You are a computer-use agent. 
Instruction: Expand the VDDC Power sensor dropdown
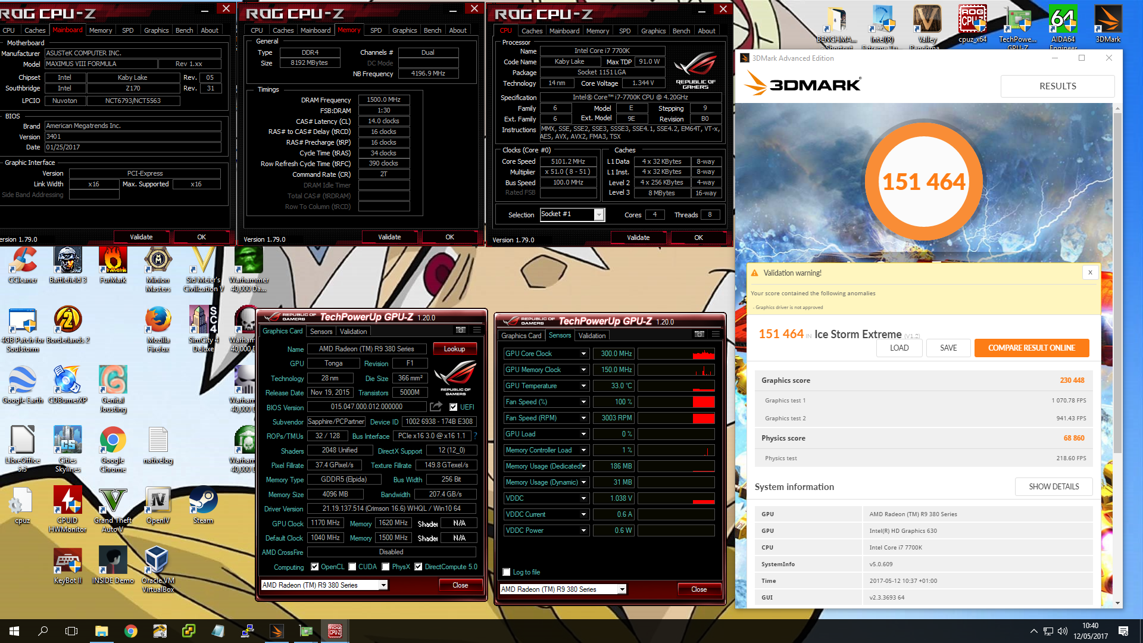583,530
